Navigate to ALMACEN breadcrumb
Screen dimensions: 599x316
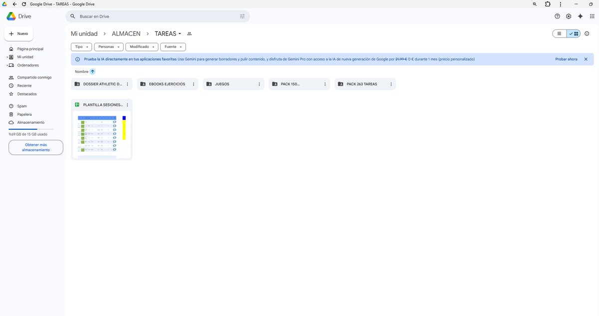tap(126, 34)
